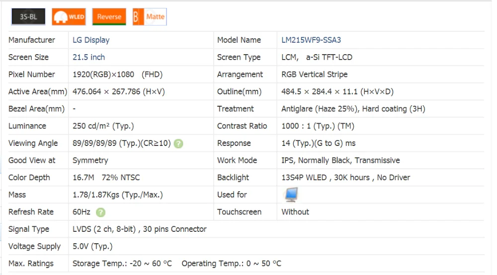The height and width of the screenshot is (275, 497).
Task: Open the LM215WF9-SSA3 model link
Action: pos(311,40)
